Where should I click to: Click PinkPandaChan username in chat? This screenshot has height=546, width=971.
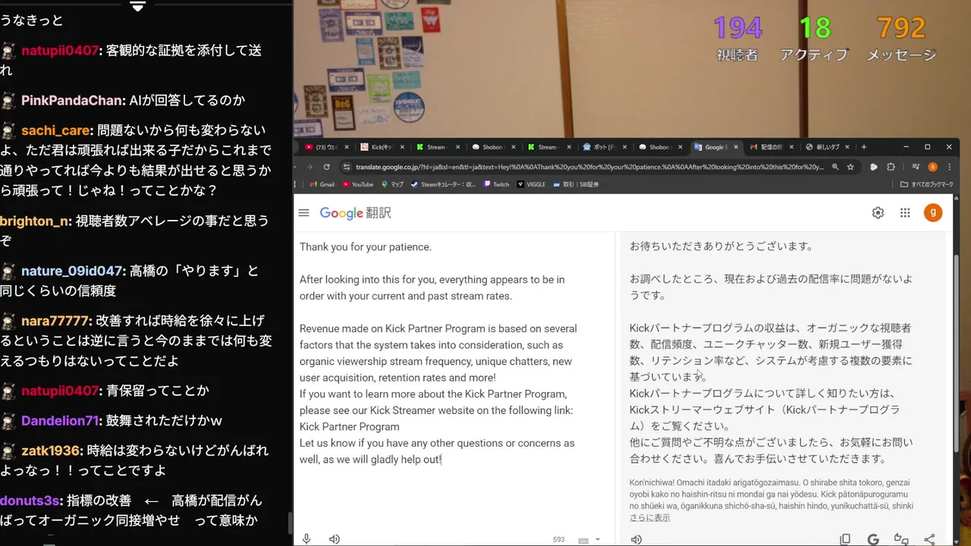(72, 100)
